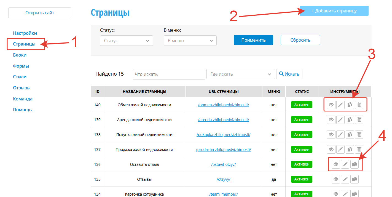Open the Где искать dropdown

[240, 74]
